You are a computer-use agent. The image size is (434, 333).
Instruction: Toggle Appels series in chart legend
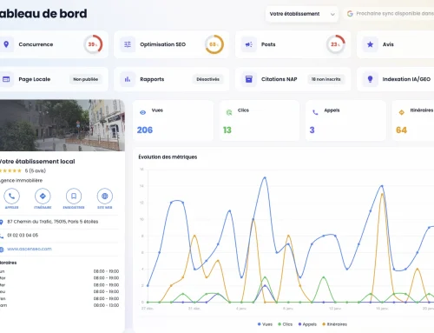point(307,324)
